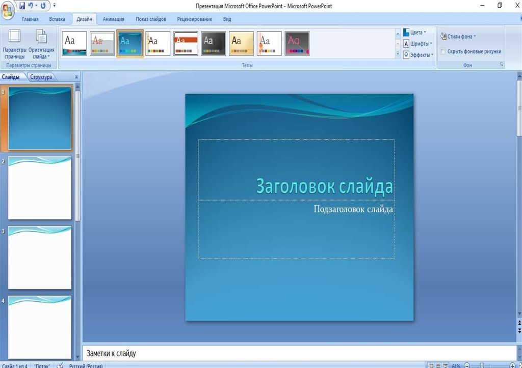Open Параметры страницы page setup

tap(14, 44)
